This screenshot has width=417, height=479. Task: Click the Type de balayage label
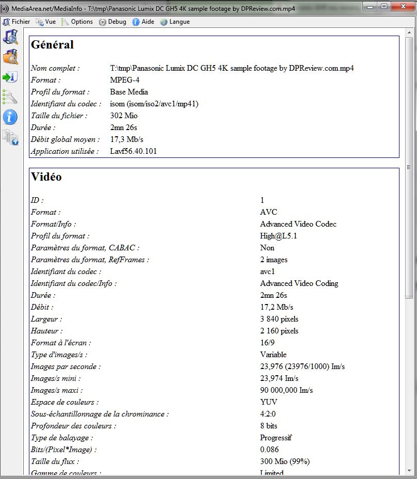click(x=62, y=438)
